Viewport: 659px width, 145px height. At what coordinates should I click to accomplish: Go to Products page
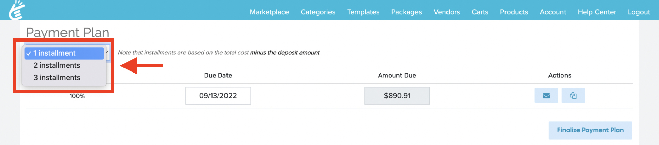coord(514,12)
